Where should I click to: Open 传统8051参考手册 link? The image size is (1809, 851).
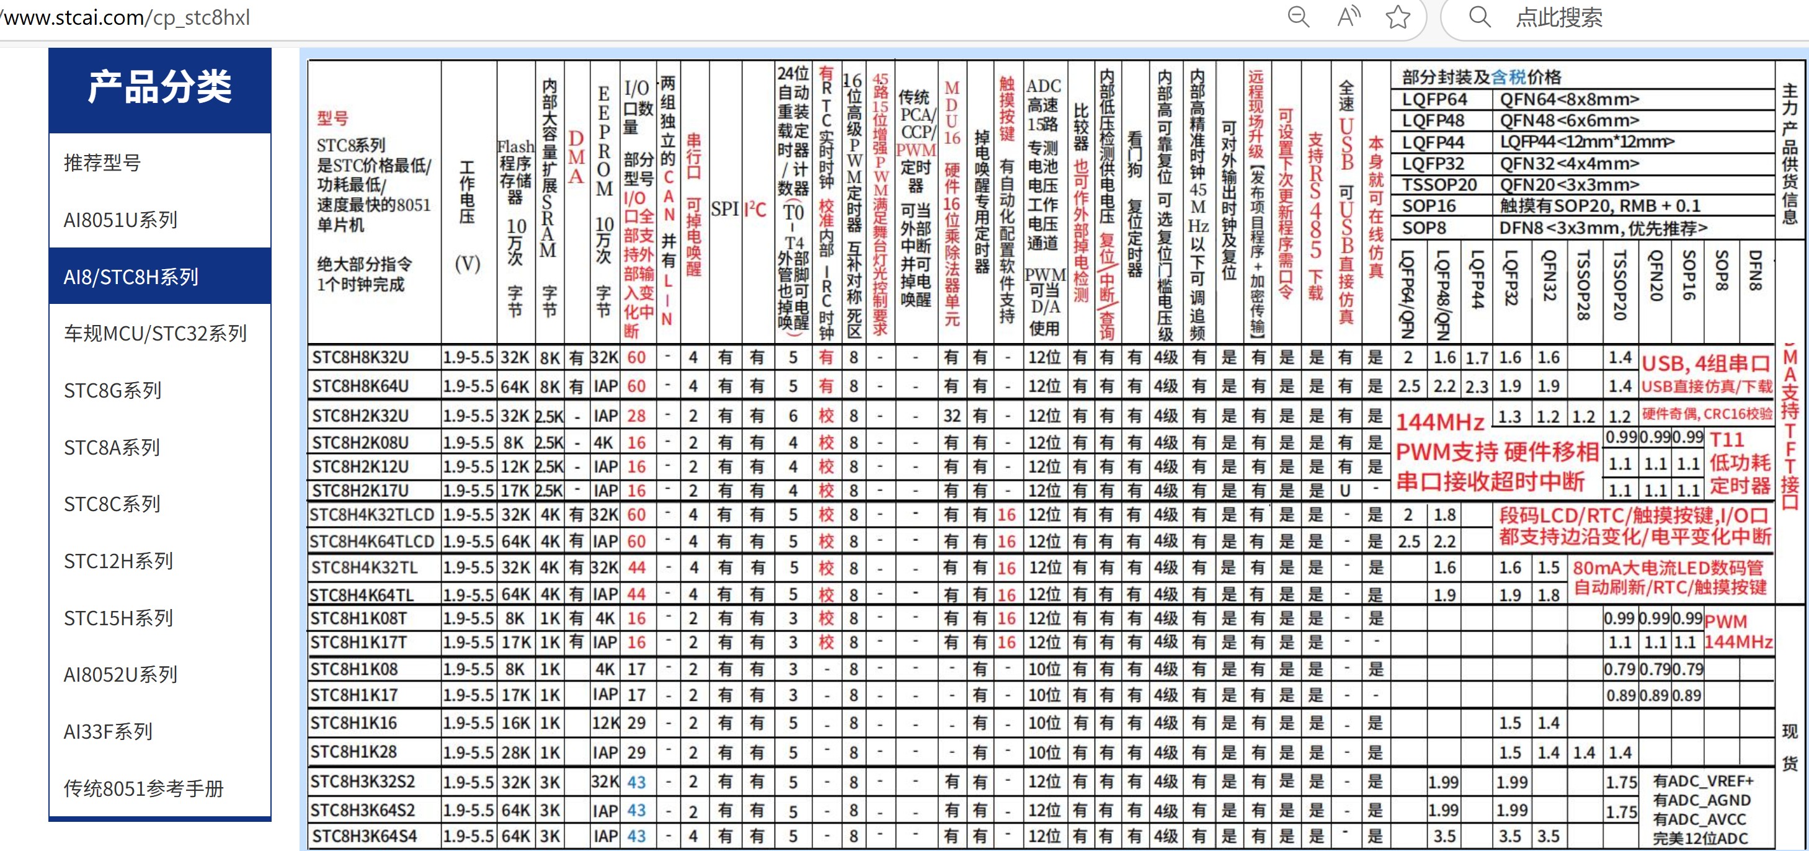point(143,788)
